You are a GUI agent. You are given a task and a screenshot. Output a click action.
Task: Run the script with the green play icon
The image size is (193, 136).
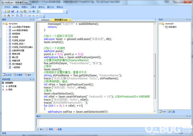(38, 11)
